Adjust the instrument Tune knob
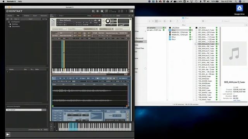Screen dimensions: 248x139 (108, 21)
